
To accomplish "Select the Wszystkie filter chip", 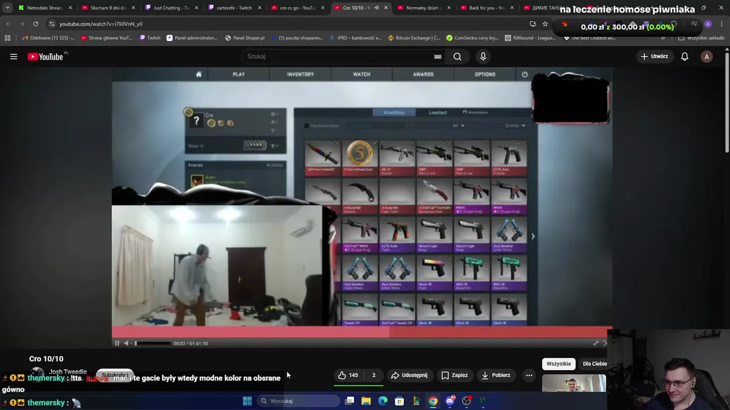I will click(x=558, y=364).
